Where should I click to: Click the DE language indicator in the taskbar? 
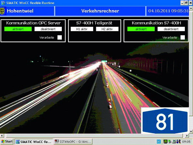pyautogui.click(x=159, y=142)
